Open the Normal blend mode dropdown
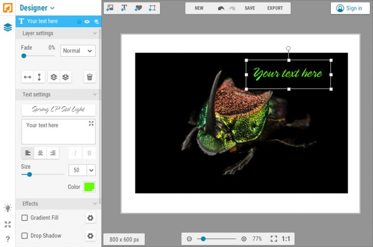This screenshot has width=373, height=247. point(78,51)
